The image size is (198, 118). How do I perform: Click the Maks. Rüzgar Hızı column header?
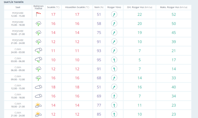pos(174,7)
